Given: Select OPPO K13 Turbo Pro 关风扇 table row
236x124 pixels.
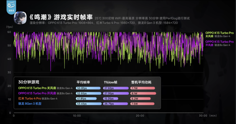Looking at the screenshot, I should (45, 88).
